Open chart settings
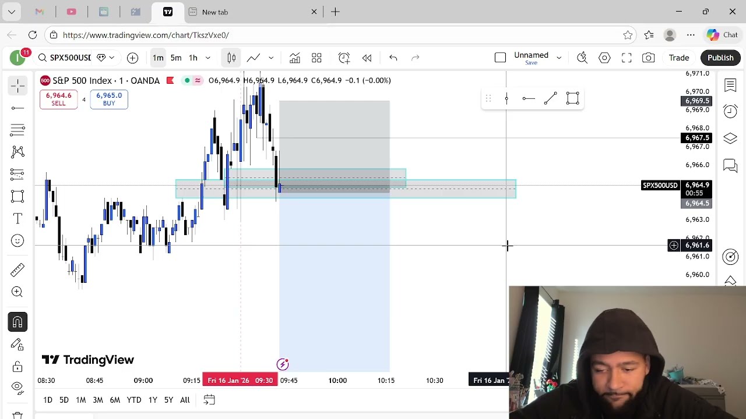Image resolution: width=746 pixels, height=419 pixels. click(604, 58)
